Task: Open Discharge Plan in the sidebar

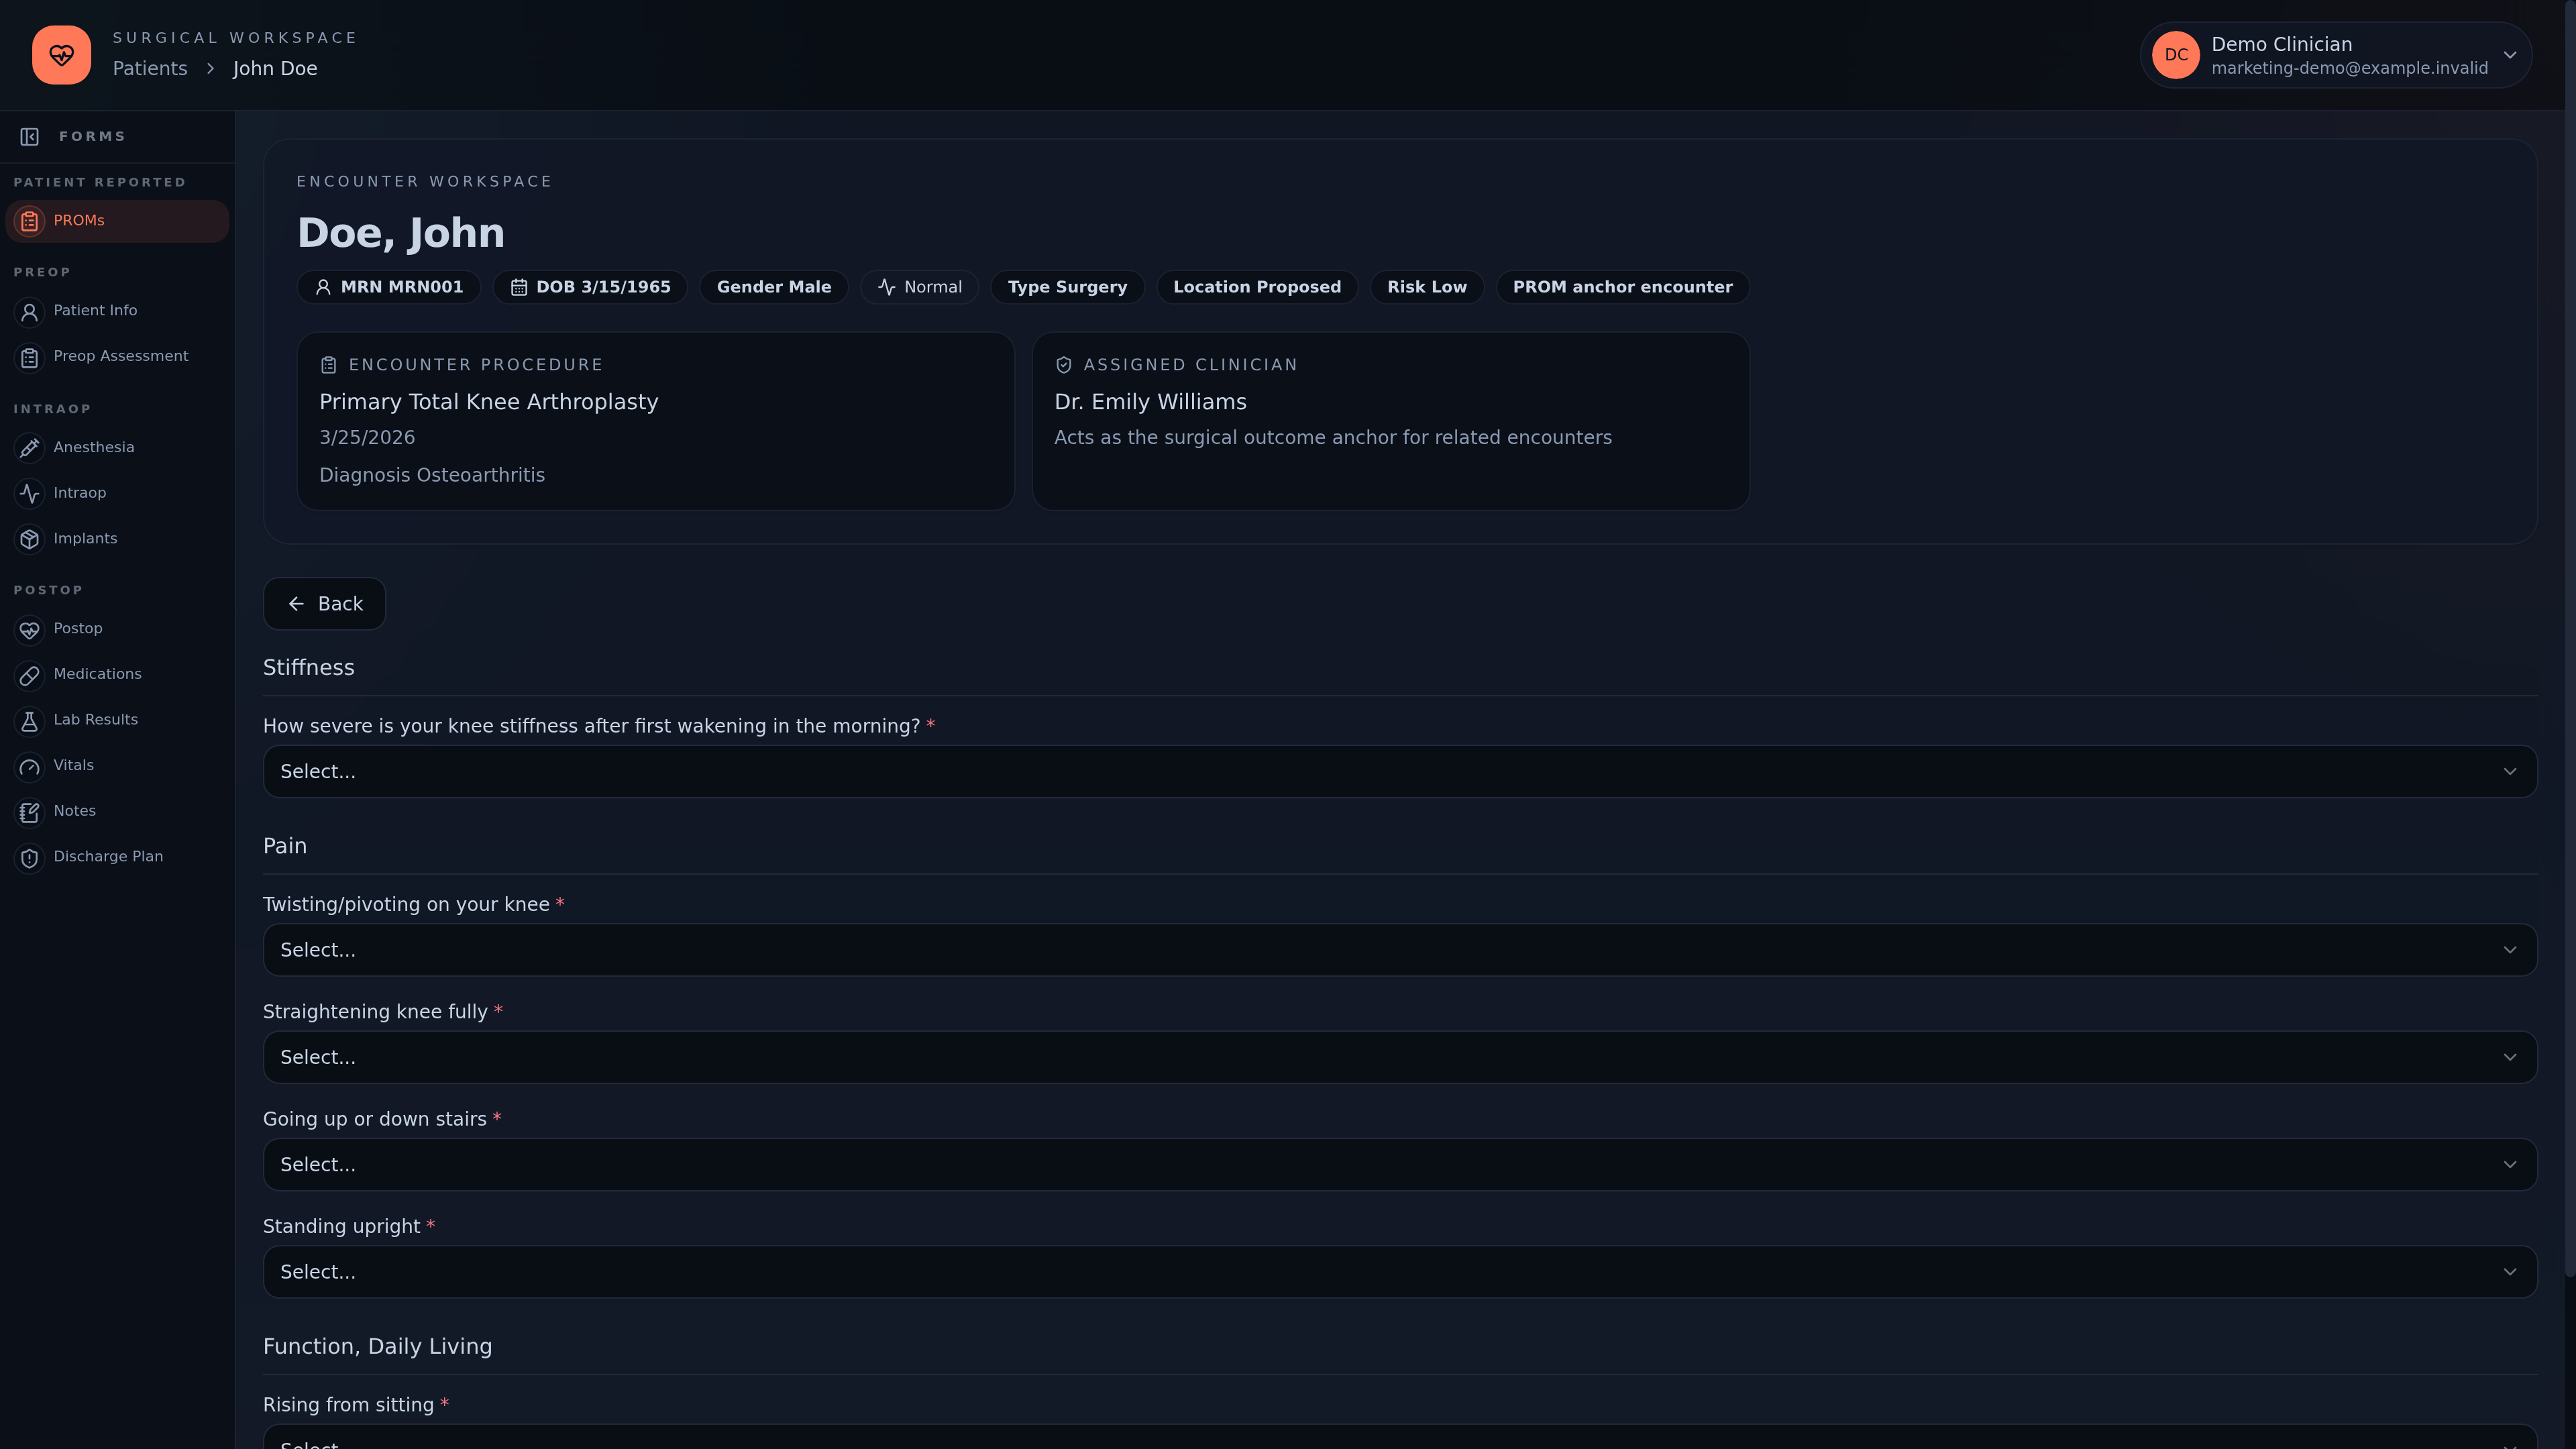Action: pos(117,857)
